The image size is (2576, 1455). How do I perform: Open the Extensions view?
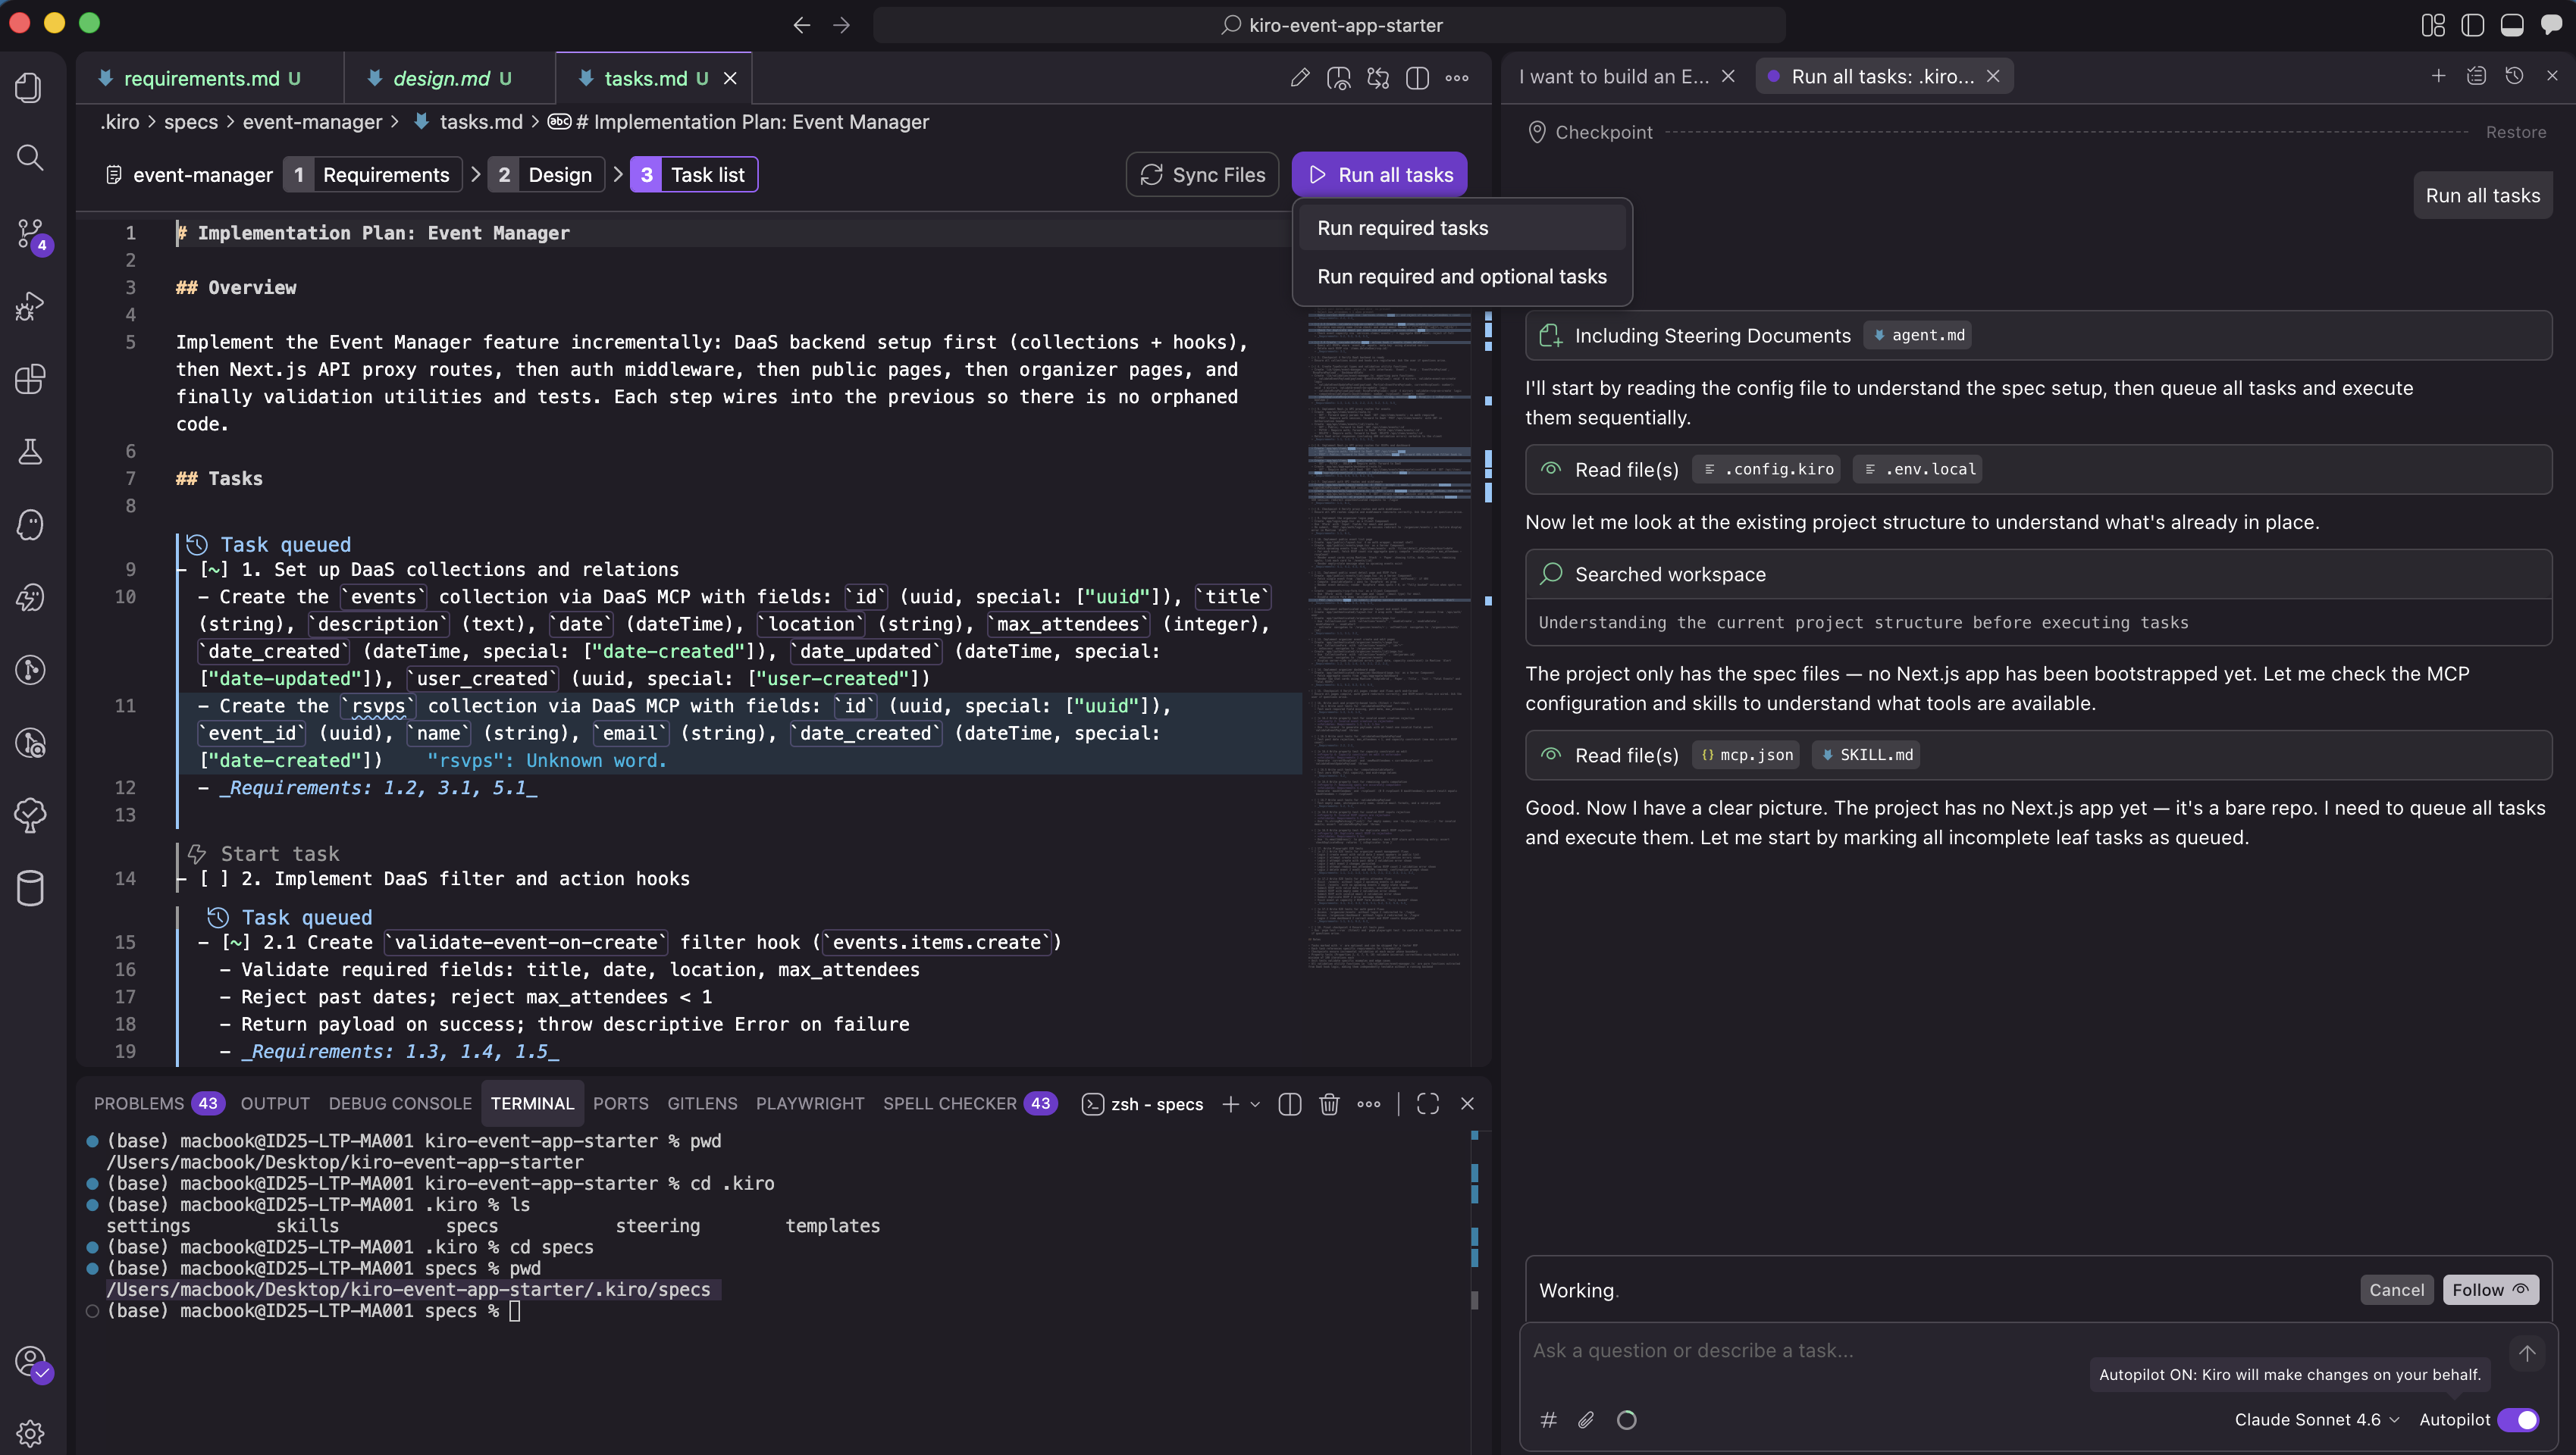click(x=30, y=379)
